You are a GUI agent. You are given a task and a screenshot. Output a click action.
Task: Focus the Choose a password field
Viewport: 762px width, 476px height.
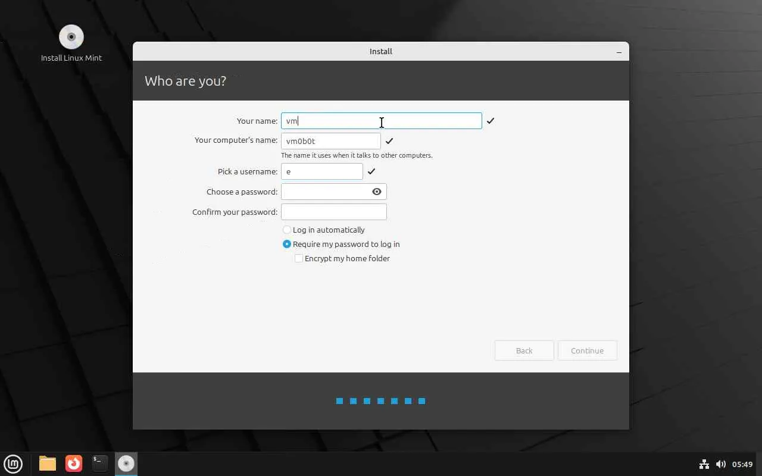(x=333, y=192)
